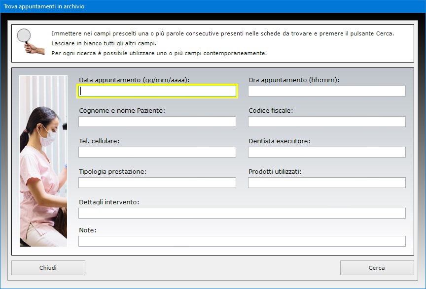Click the Dentista esecutore field
This screenshot has height=289, width=426.
pos(326,152)
